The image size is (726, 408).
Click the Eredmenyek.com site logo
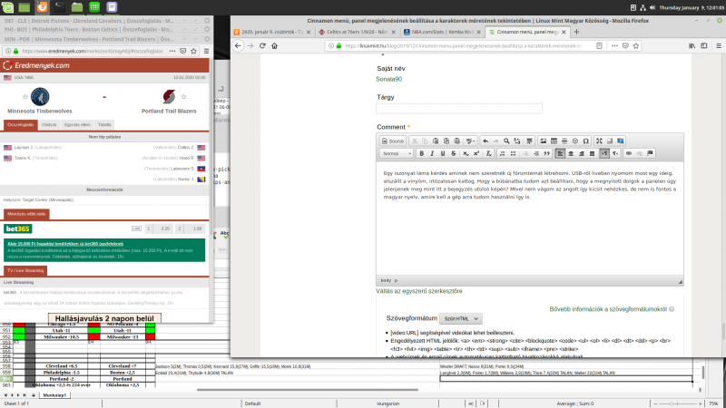pyautogui.click(x=36, y=65)
